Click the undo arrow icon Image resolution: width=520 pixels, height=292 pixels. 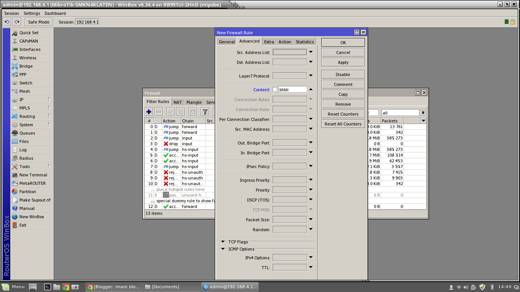7,22
